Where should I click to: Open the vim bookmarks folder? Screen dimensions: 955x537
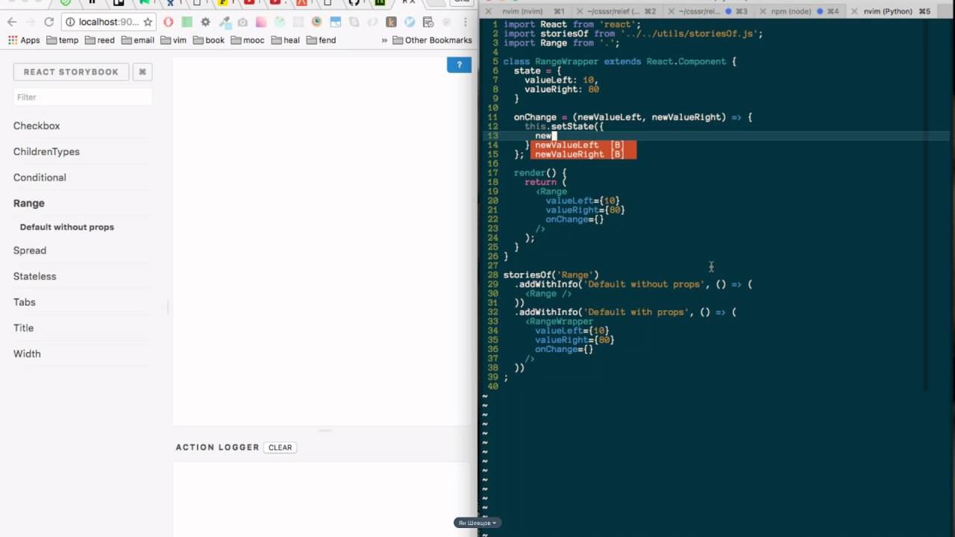pyautogui.click(x=173, y=40)
